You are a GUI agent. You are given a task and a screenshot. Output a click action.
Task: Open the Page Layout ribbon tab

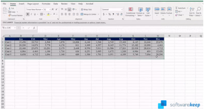[x=33, y=4]
